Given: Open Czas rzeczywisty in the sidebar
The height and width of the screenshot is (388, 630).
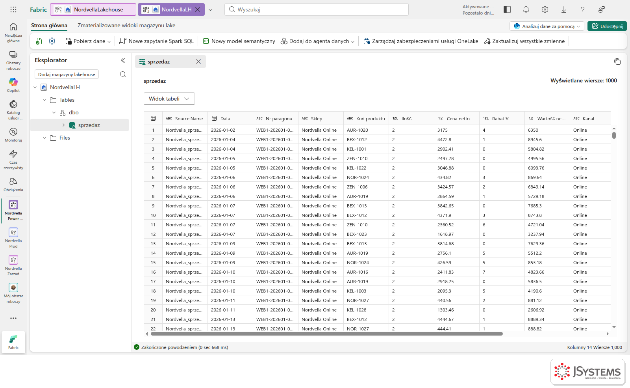Looking at the screenshot, I should click(13, 159).
